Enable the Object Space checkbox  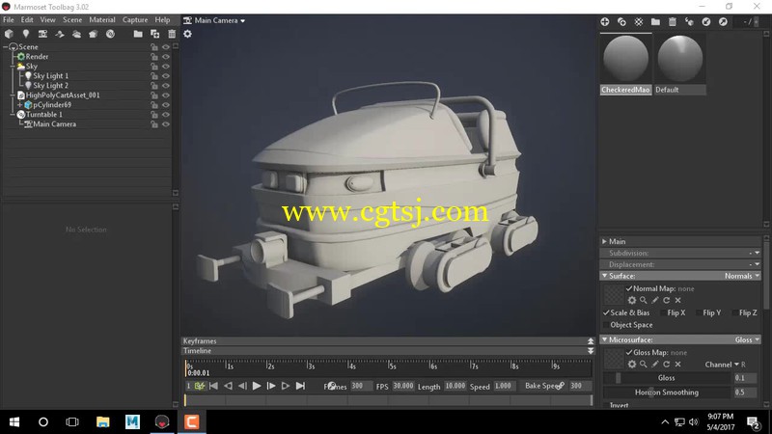606,325
